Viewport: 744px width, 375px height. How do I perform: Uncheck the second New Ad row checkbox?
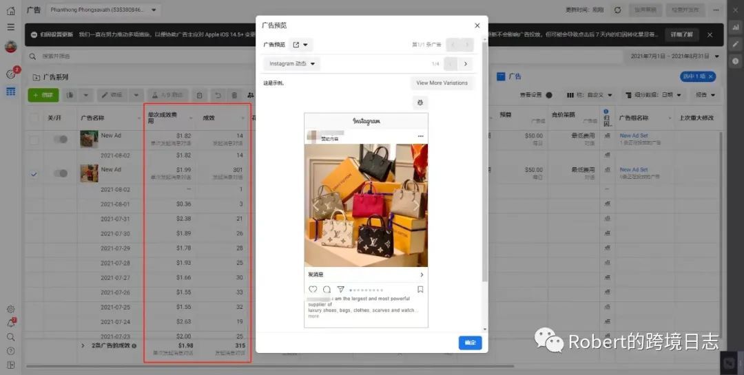[34, 174]
